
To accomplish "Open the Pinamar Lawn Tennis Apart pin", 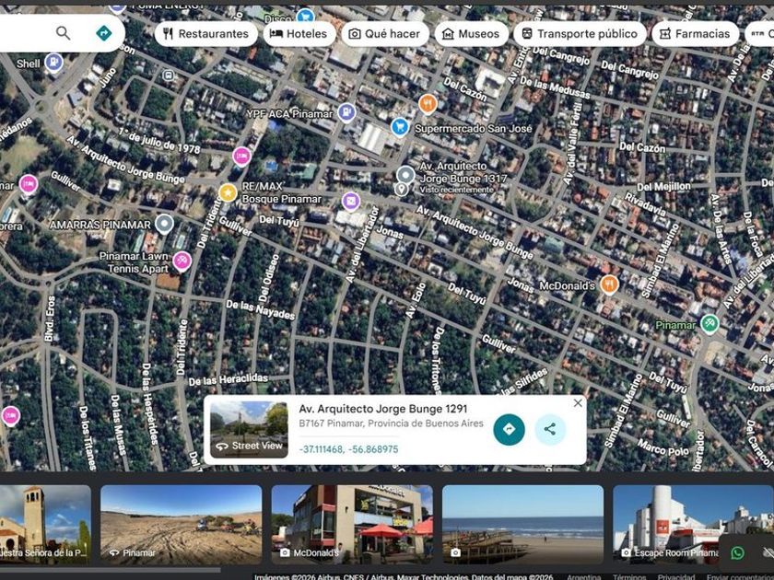I will 182,261.
